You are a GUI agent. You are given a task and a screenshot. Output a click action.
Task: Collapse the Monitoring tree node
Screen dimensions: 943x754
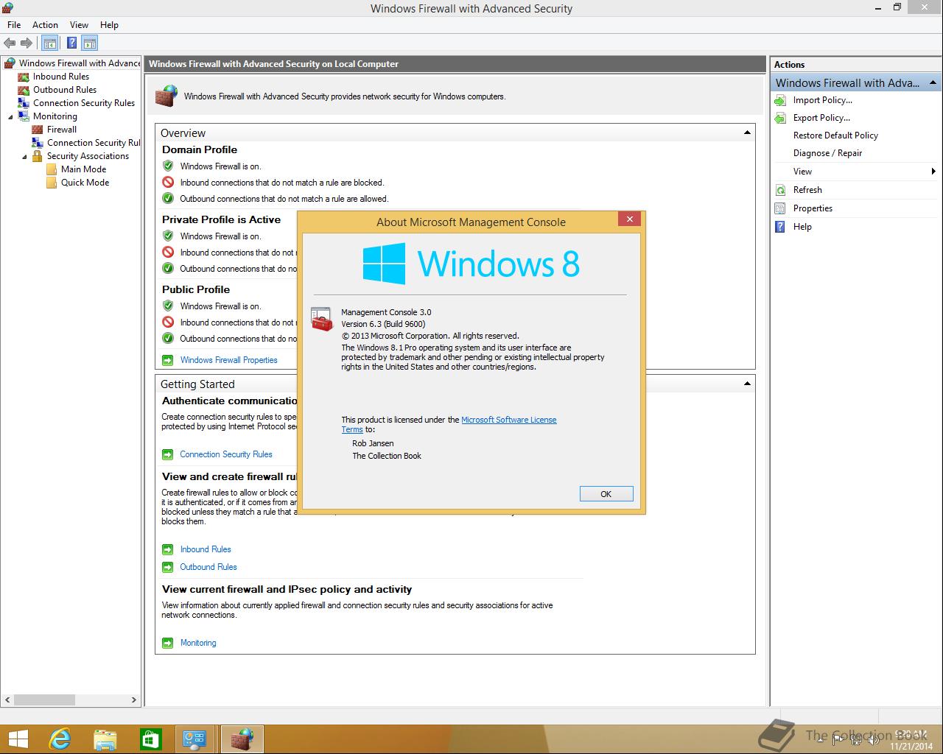click(x=10, y=116)
